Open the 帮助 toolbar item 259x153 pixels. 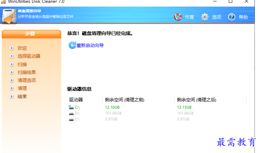[x=243, y=17]
